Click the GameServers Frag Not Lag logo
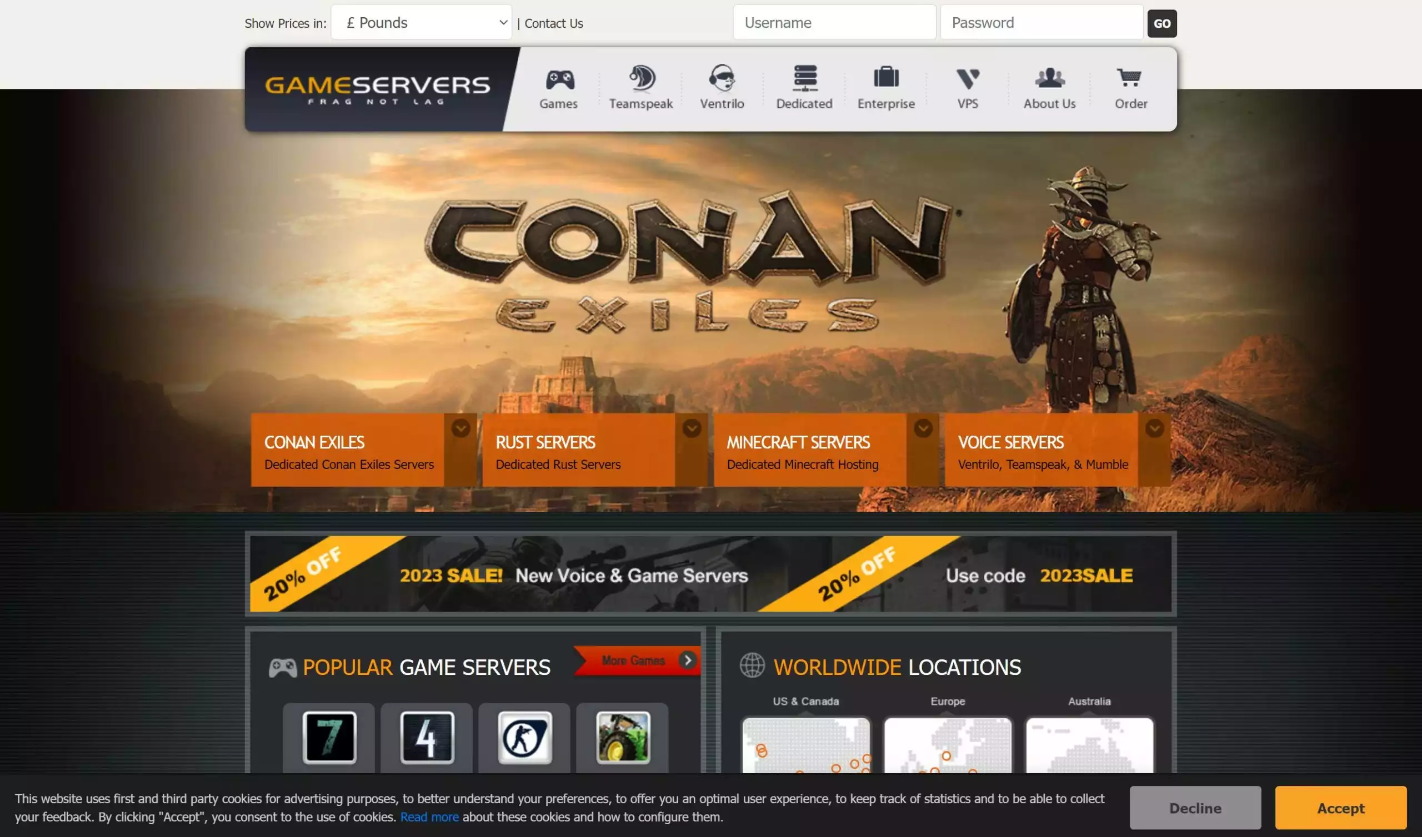 pyautogui.click(x=378, y=90)
